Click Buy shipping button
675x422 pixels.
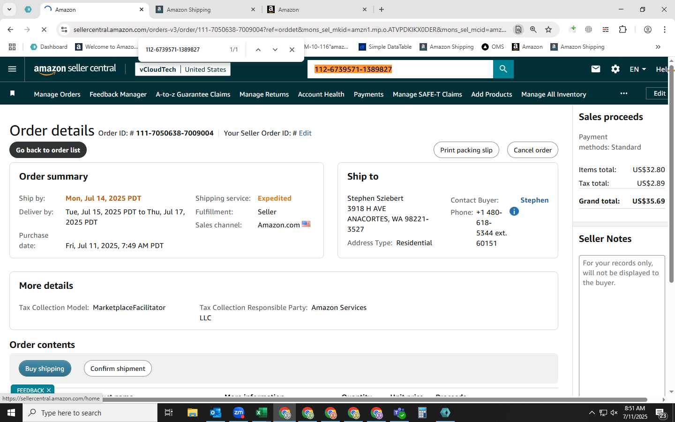(x=45, y=369)
